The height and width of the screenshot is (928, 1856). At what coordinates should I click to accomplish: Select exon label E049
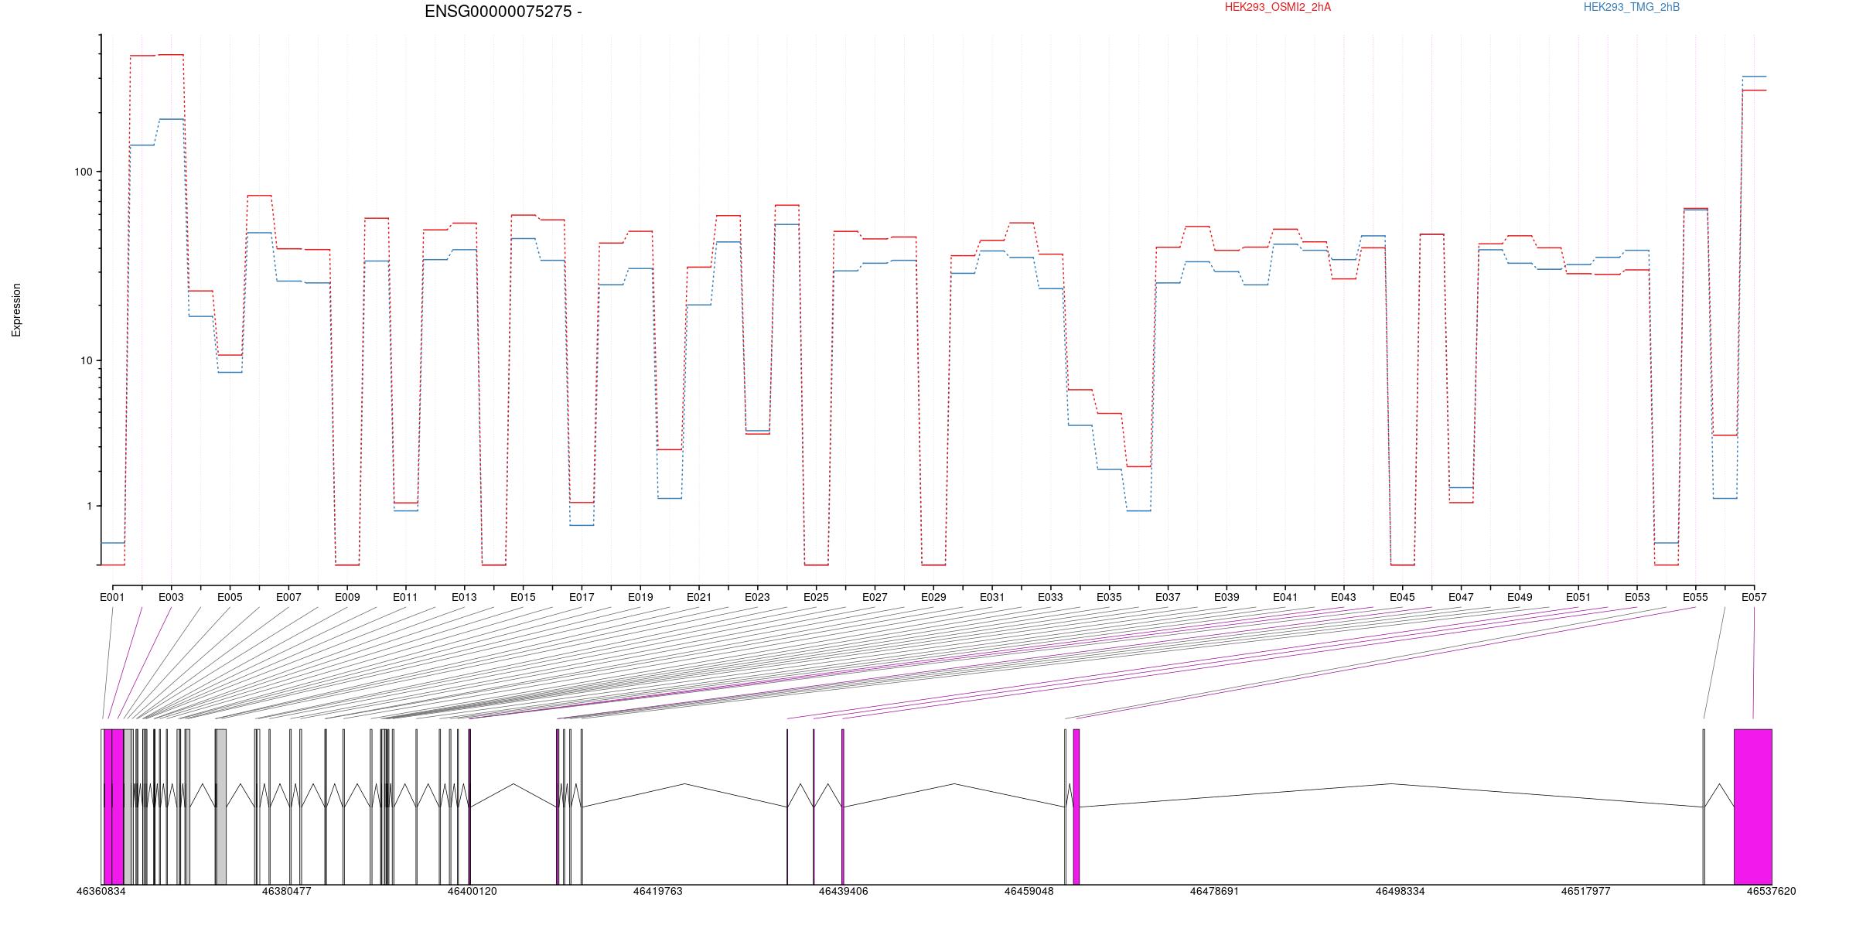tap(1520, 597)
